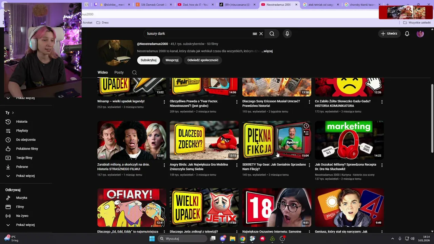Open options menu for Winamp video
The image size is (434, 244).
[x=164, y=102]
